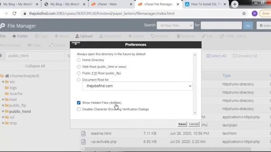Check the Select All option
This screenshot has height=152, width=271.
coord(216,56)
